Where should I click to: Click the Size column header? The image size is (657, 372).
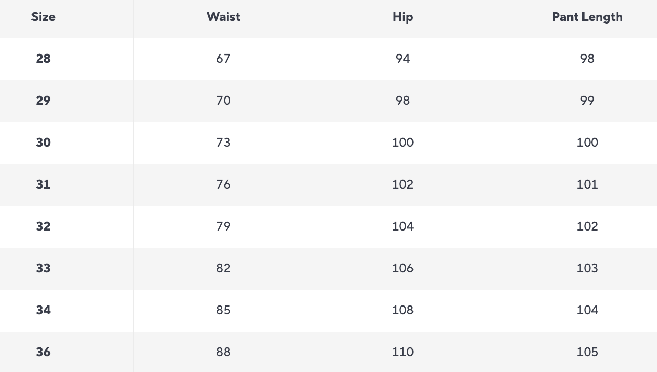[x=43, y=17]
